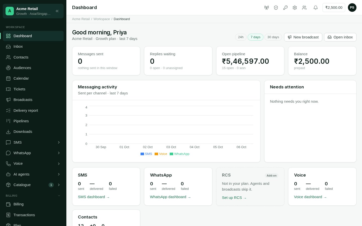The width and height of the screenshot is (362, 226).
Task: Click the broadcast tower icon in header
Action: [266, 8]
